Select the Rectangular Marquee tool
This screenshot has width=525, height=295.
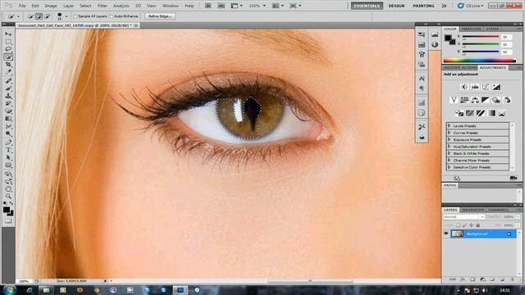(8, 42)
